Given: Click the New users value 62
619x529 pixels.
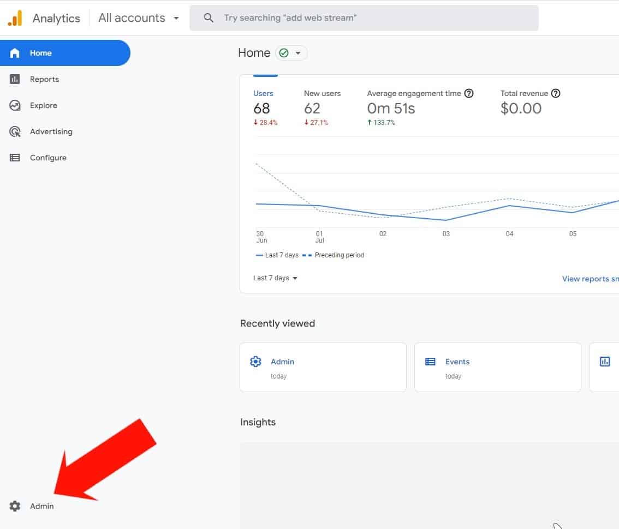Looking at the screenshot, I should click(x=312, y=109).
